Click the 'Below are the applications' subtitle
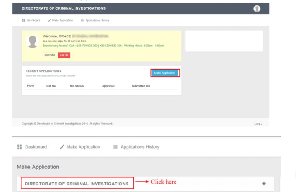Viewport: 296px width, 192px height. pos(50,76)
